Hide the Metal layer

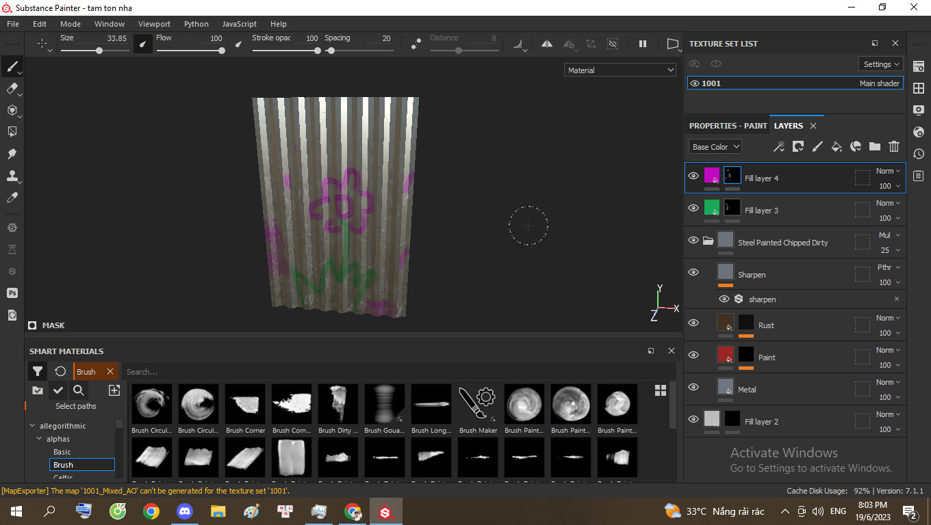click(693, 387)
